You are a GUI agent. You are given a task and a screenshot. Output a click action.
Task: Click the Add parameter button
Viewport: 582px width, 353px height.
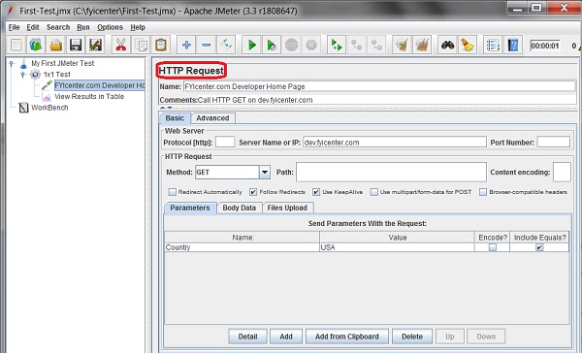pyautogui.click(x=286, y=337)
